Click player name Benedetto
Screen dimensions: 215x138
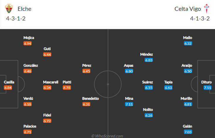(91, 99)
